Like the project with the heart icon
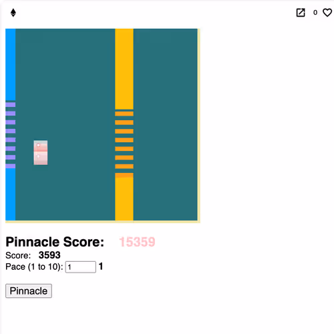Screen dimensions: 334x334 [x=327, y=13]
